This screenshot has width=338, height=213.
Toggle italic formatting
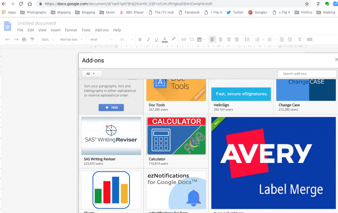pyautogui.click(x=148, y=40)
